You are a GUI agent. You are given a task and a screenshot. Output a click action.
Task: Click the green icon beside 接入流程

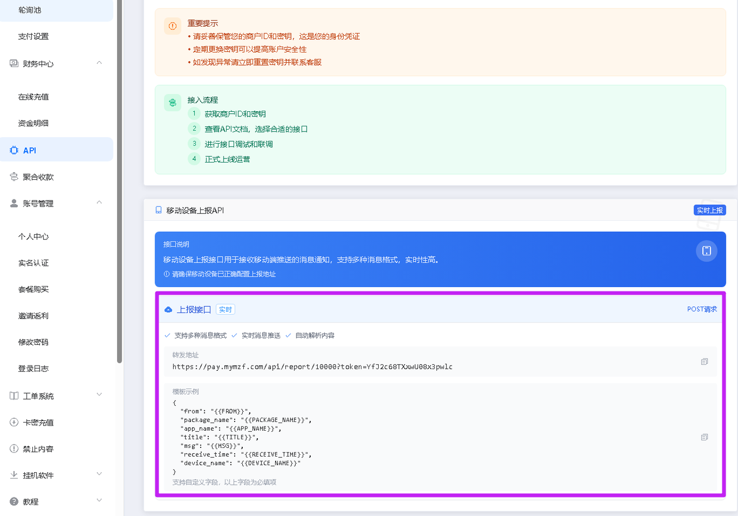(172, 101)
